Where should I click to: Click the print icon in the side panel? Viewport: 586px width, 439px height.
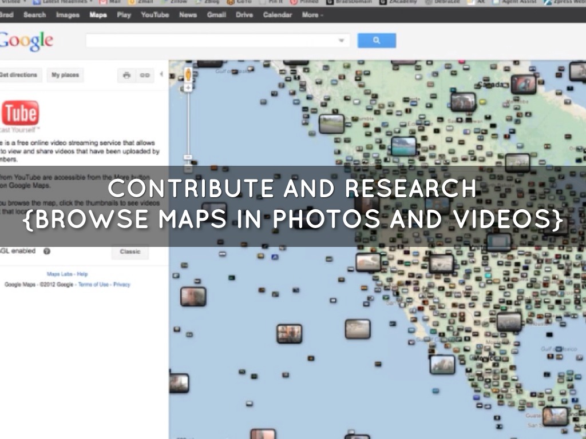click(x=126, y=75)
